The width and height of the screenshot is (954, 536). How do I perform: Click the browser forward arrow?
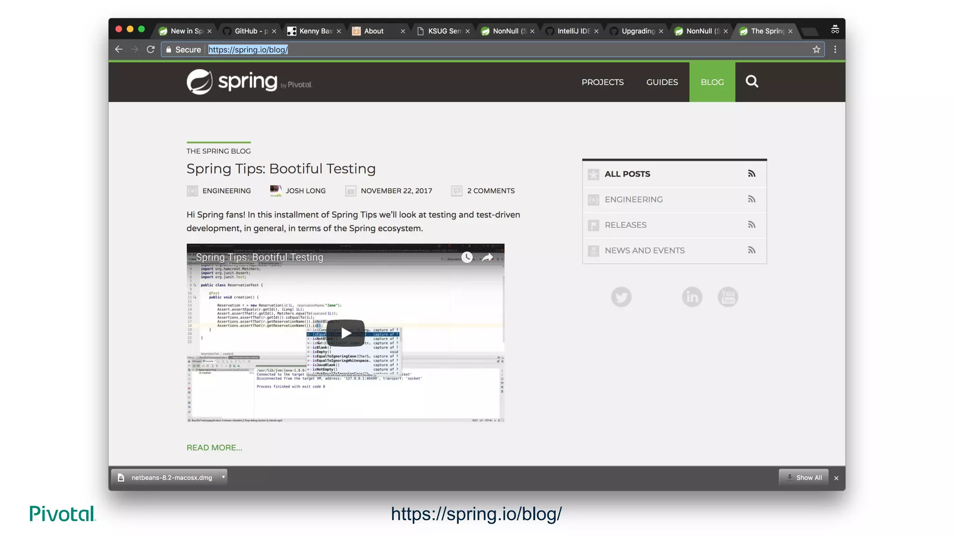[135, 49]
